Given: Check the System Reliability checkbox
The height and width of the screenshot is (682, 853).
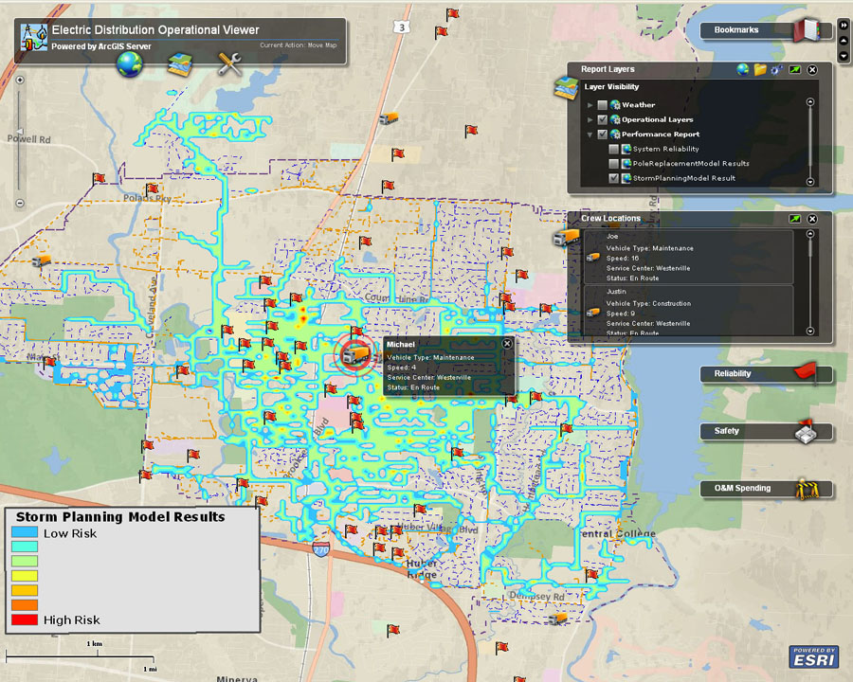Looking at the screenshot, I should [613, 149].
